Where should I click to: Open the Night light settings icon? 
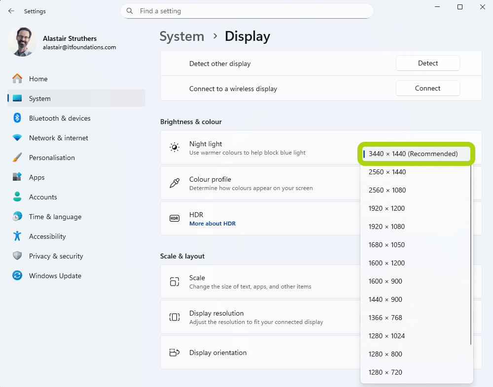(175, 147)
